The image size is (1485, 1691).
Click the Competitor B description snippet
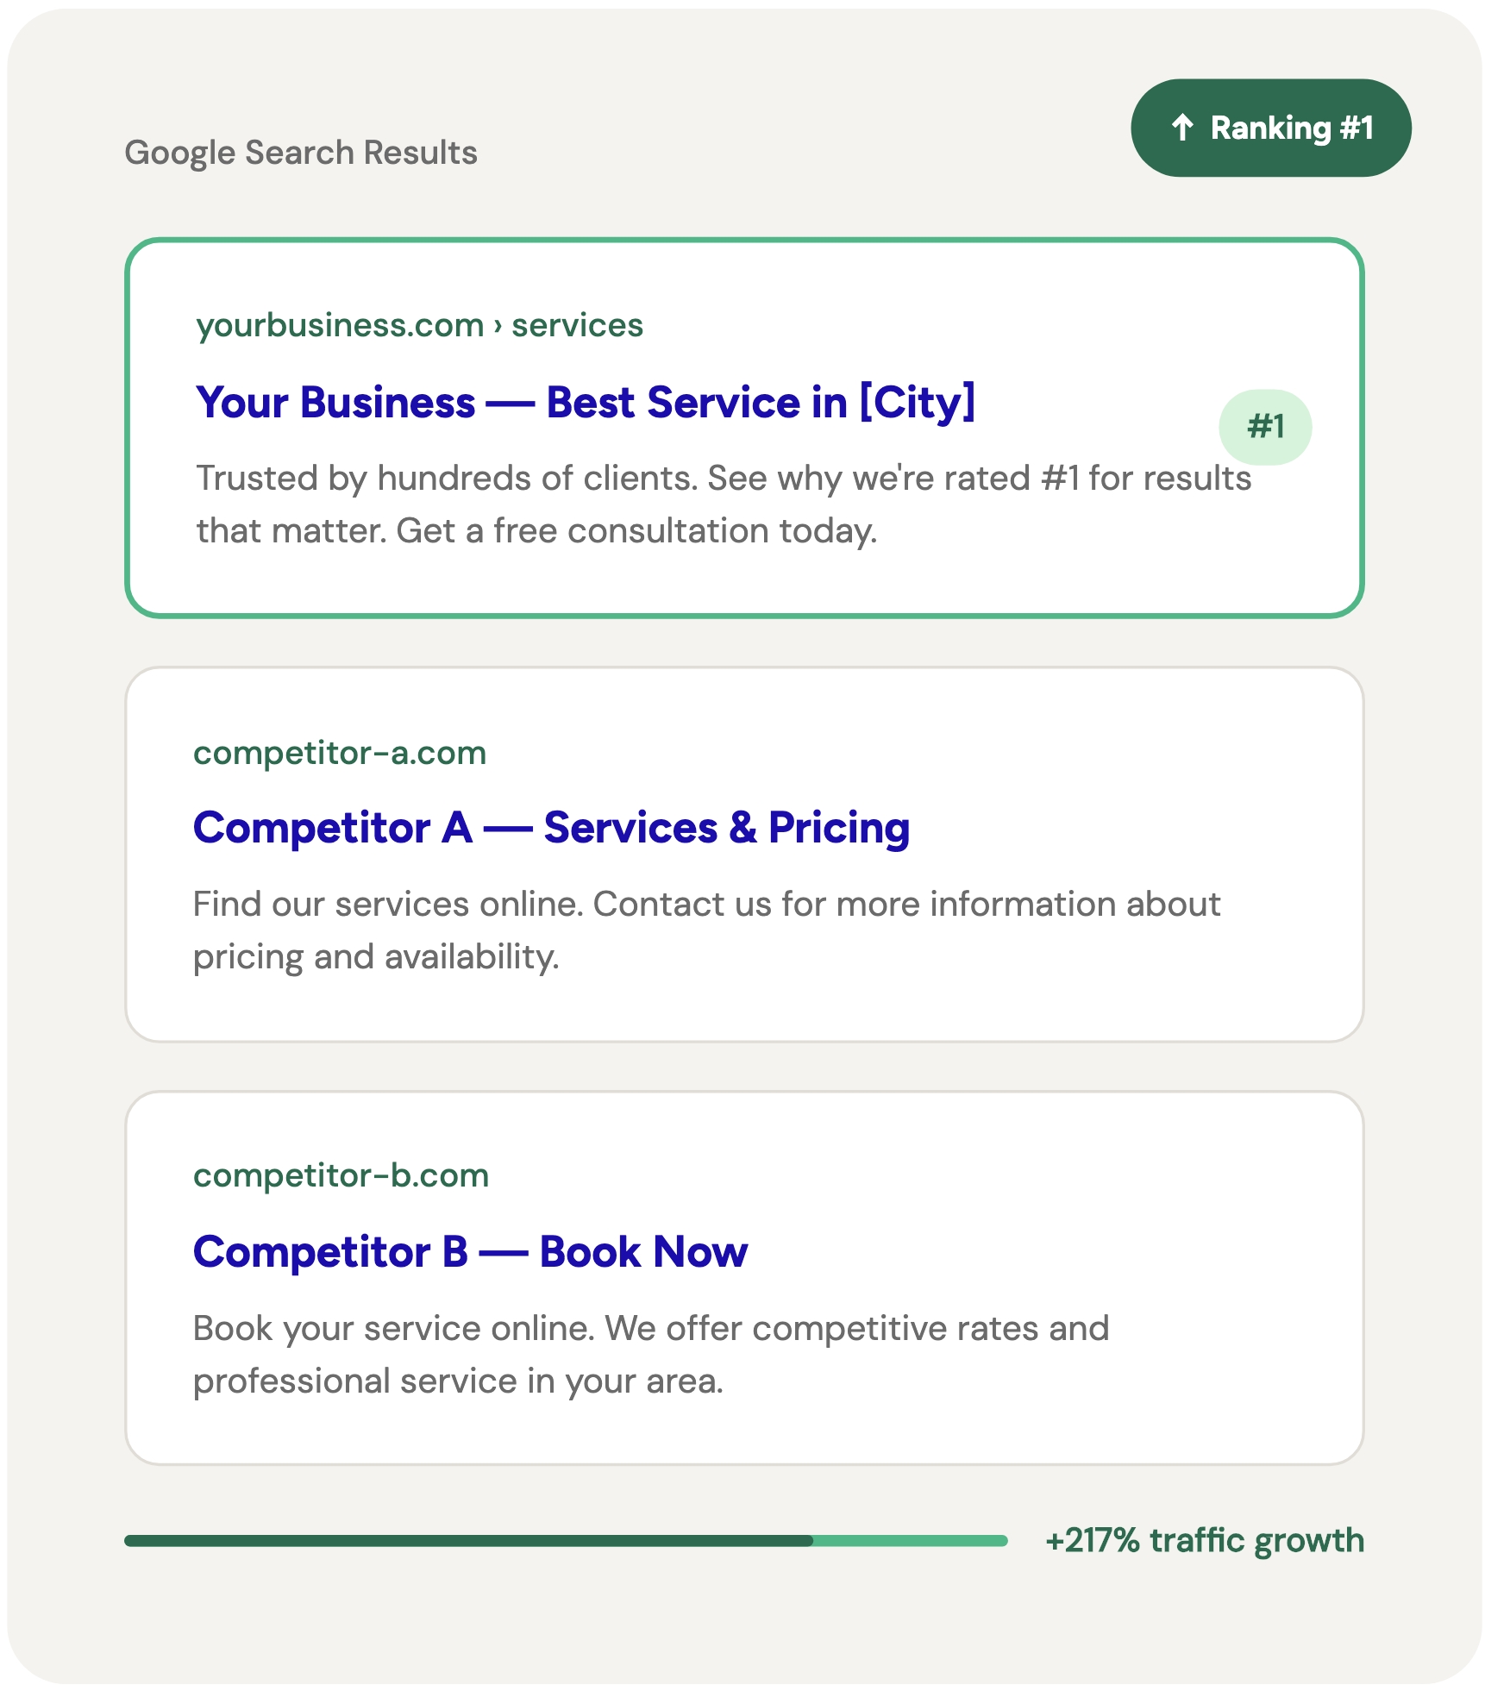pyautogui.click(x=650, y=1355)
